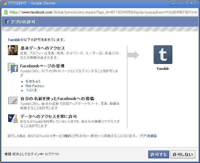Open the サービス規約 terms link
The image size is (200, 163).
[62, 136]
